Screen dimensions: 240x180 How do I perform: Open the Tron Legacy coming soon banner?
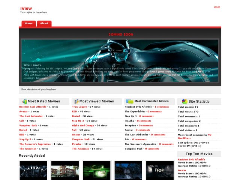click(120, 61)
